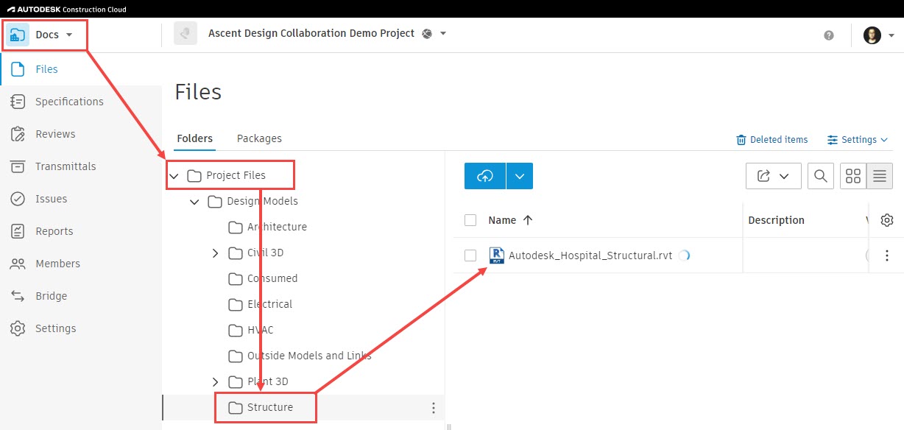Image resolution: width=904 pixels, height=430 pixels.
Task: Click the blue Upload files button
Action: pos(485,176)
